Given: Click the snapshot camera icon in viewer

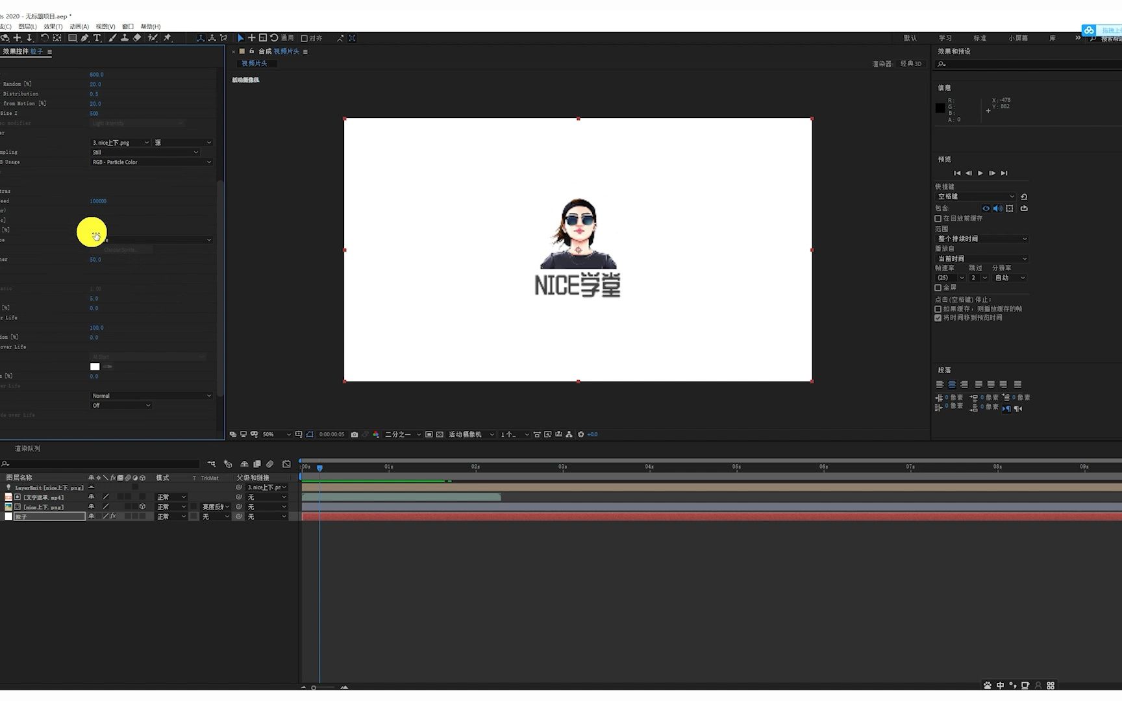Looking at the screenshot, I should [x=355, y=435].
